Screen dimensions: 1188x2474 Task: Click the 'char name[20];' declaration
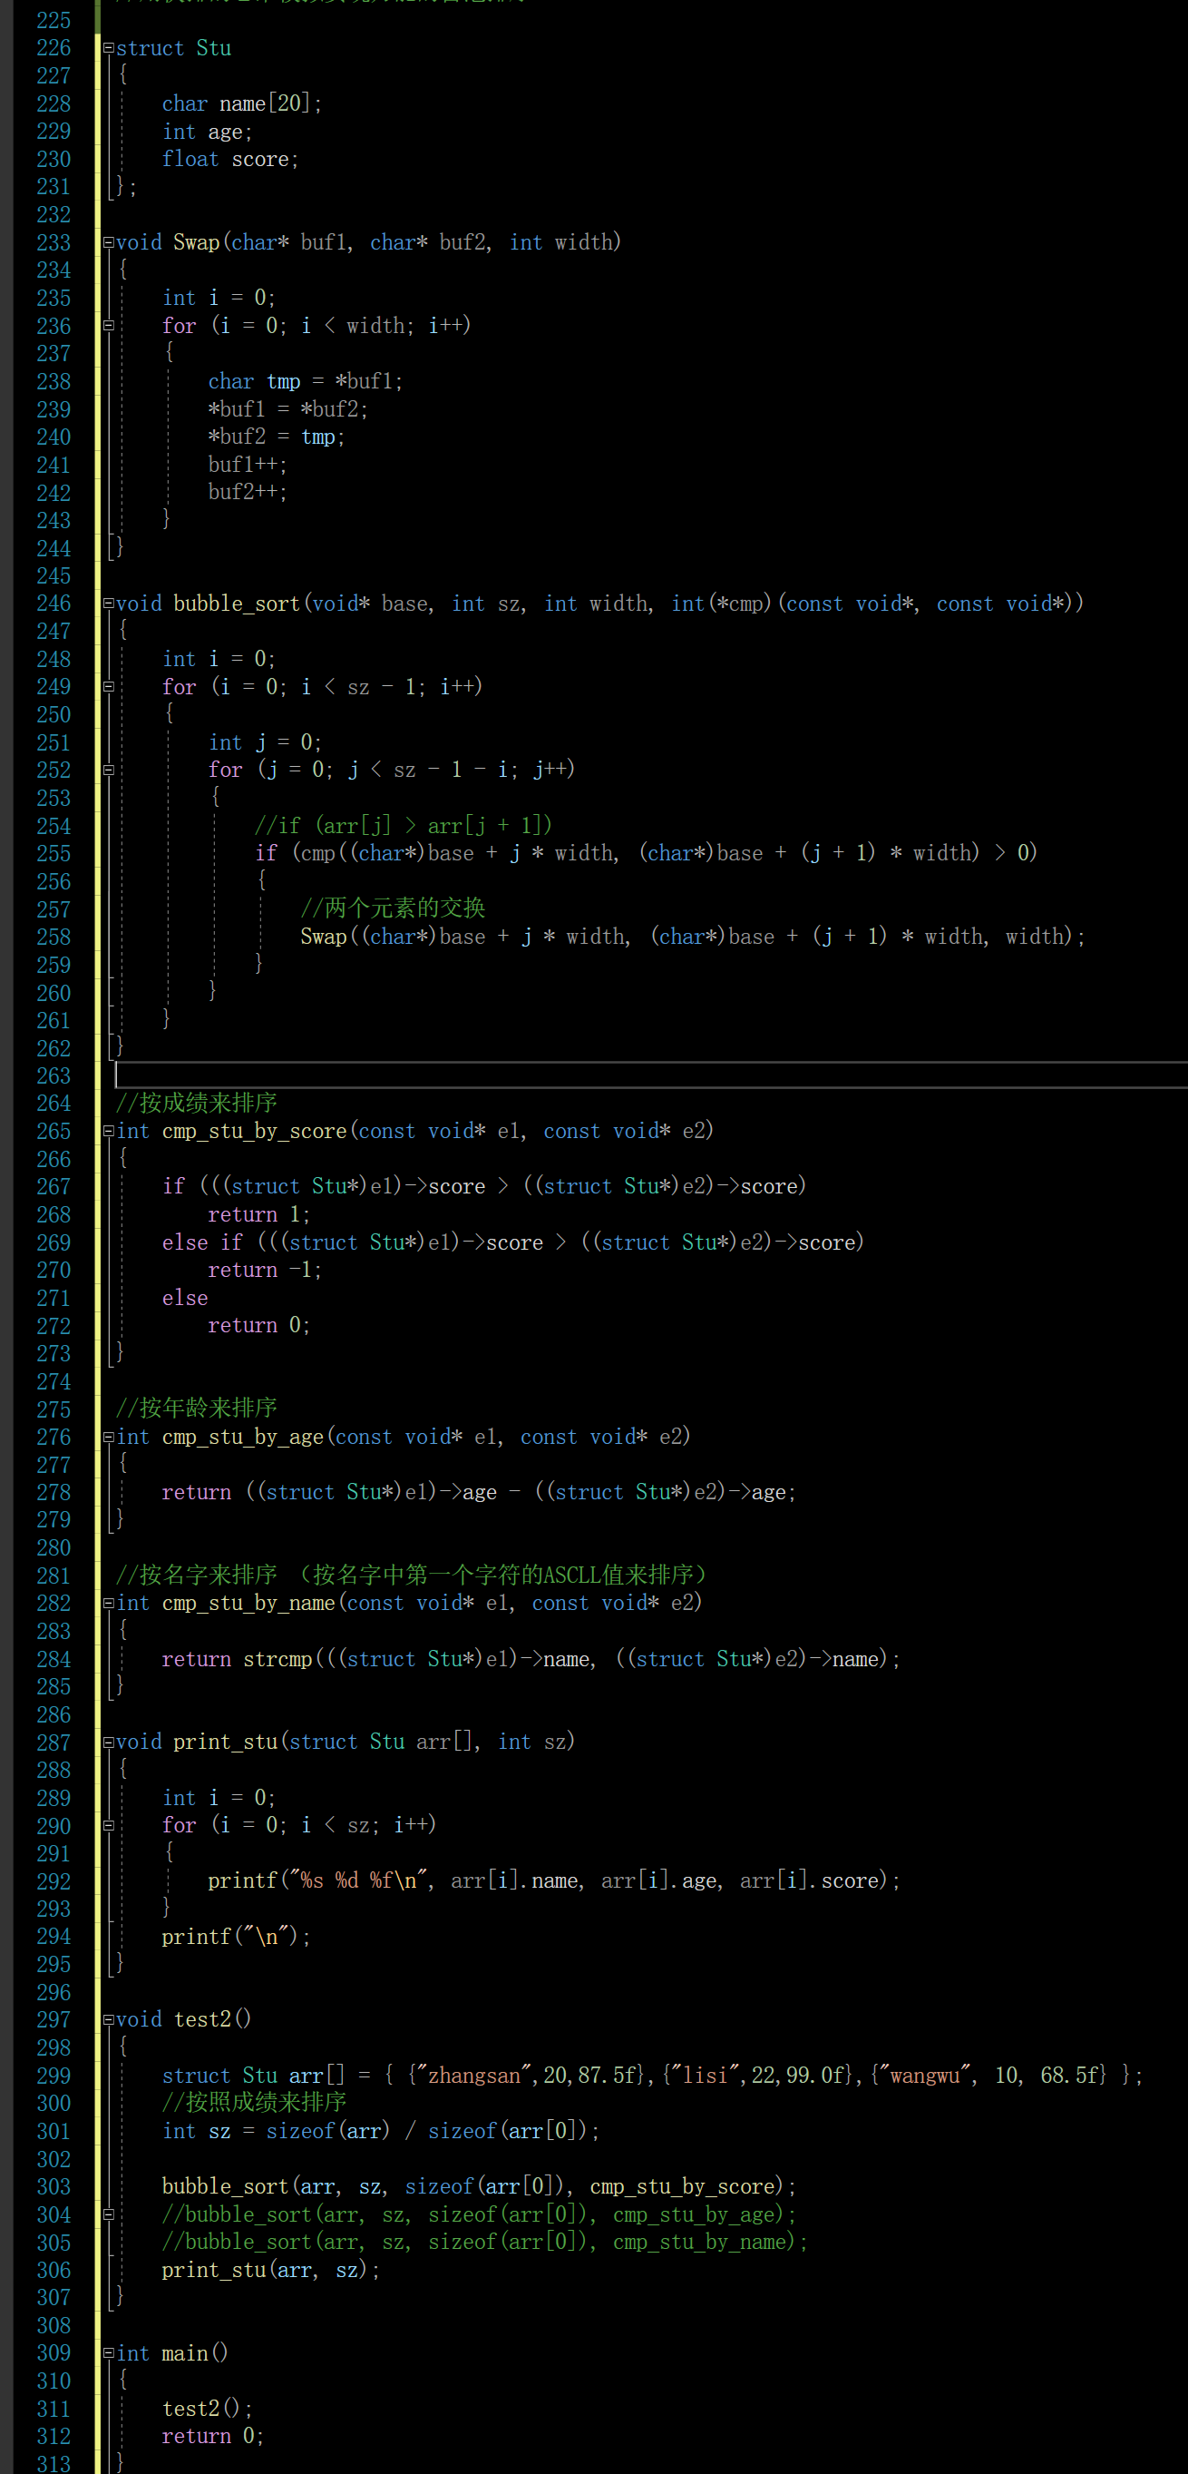coord(242,103)
